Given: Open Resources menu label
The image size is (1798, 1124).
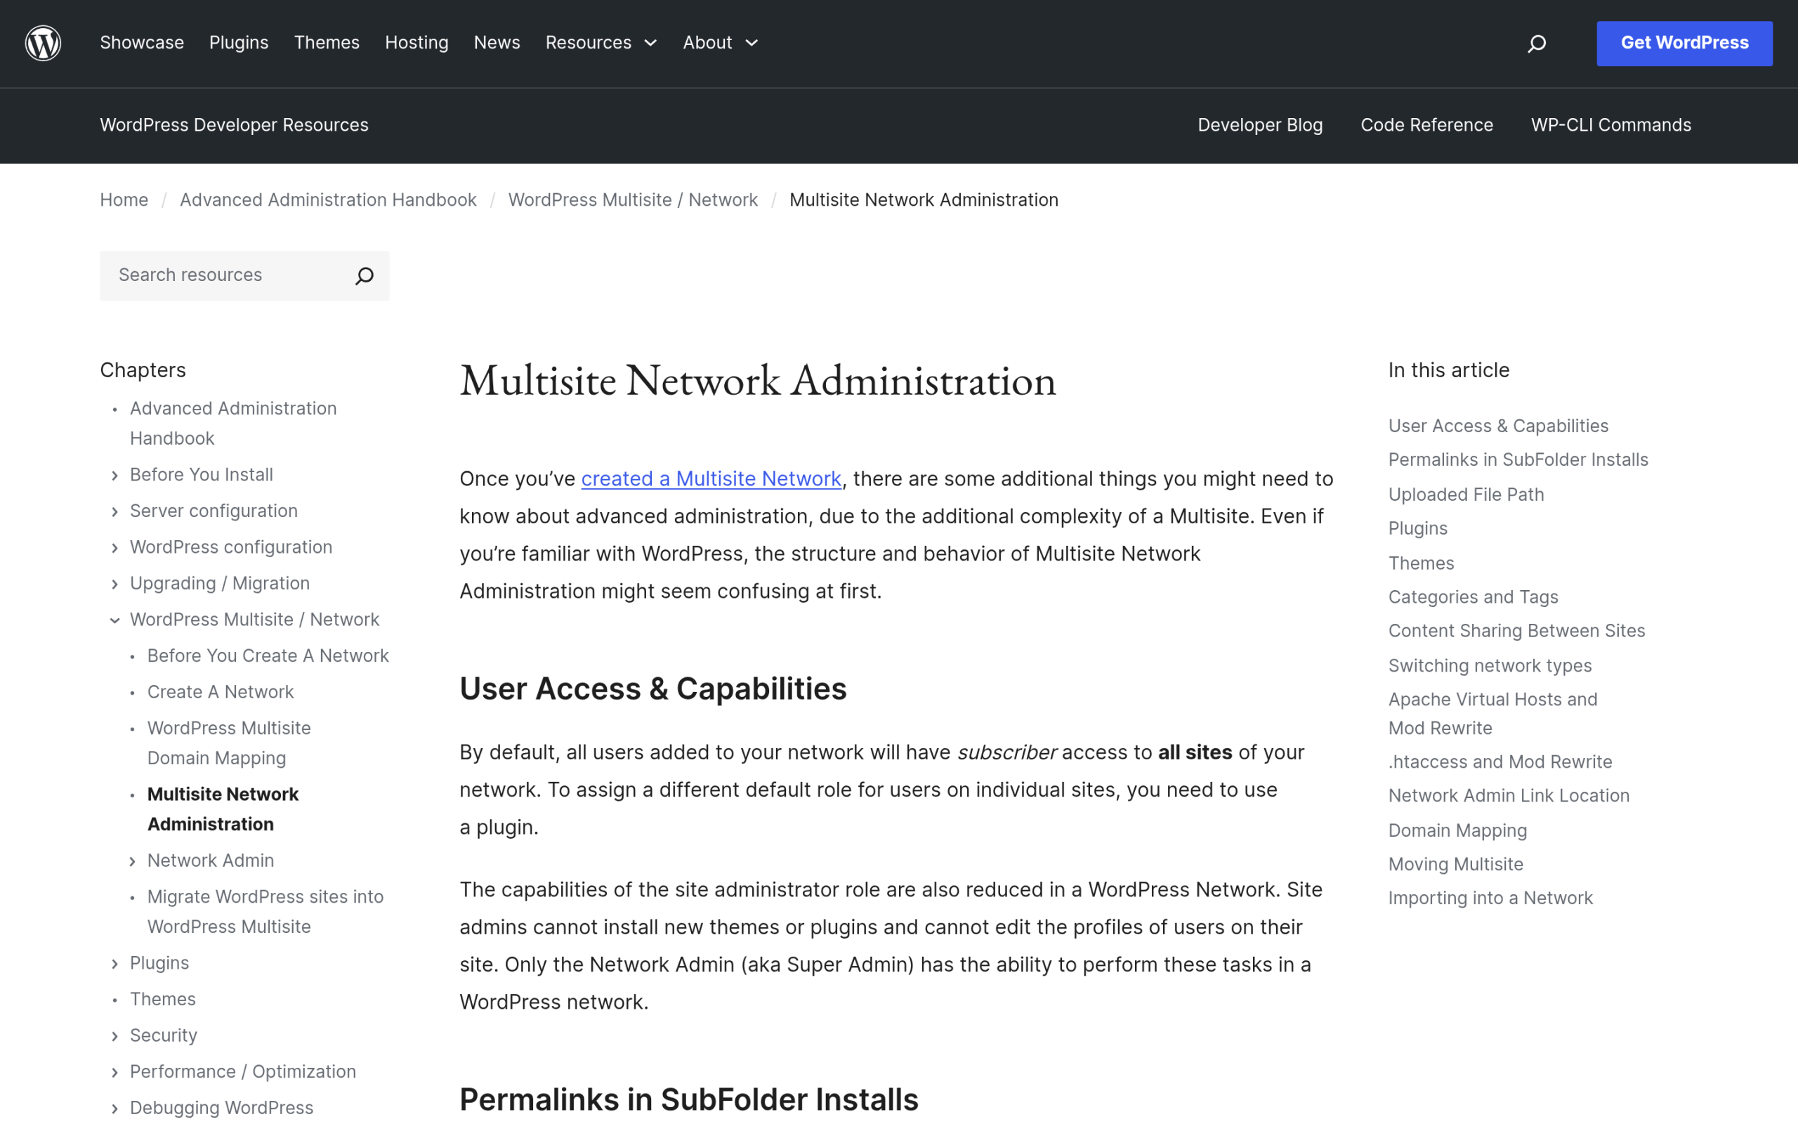Looking at the screenshot, I should click(x=589, y=43).
